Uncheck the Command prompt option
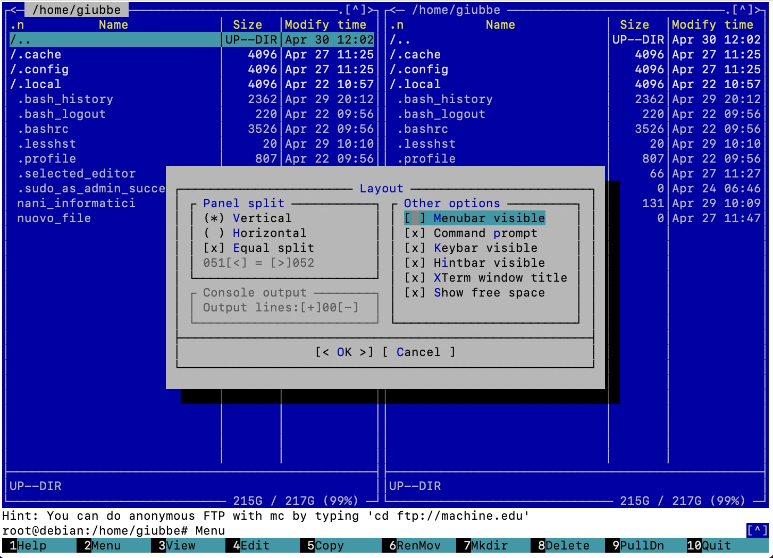The height and width of the screenshot is (558, 773). 415,233
